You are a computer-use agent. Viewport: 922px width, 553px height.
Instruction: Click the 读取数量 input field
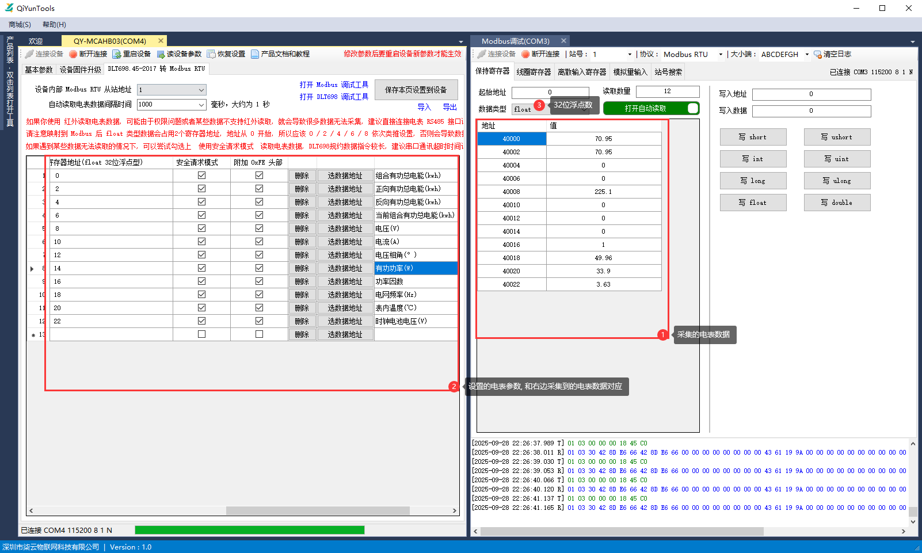[667, 91]
